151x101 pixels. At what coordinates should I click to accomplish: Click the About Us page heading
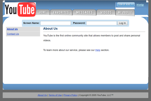pyautogui.click(x=50, y=29)
